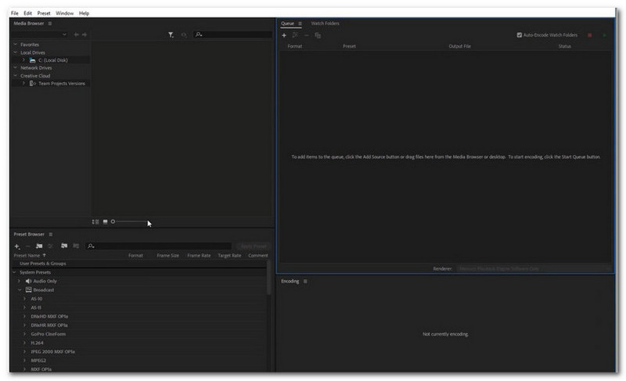Screen dimensions: 626x381
Task: Click the Import Presets icon
Action: point(64,246)
